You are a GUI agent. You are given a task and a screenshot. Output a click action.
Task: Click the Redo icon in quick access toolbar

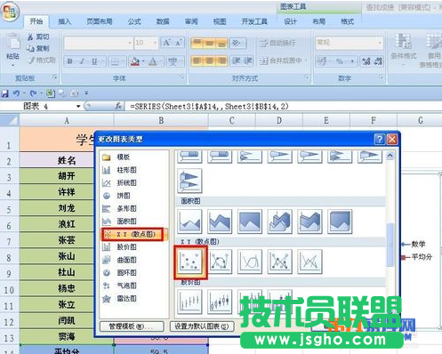coord(33,93)
